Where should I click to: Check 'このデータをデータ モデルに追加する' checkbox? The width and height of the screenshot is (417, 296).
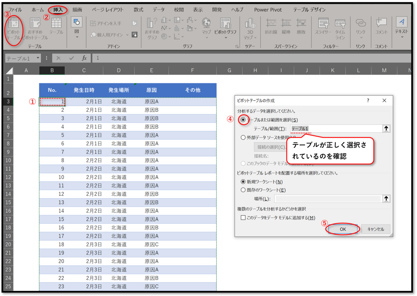243,218
